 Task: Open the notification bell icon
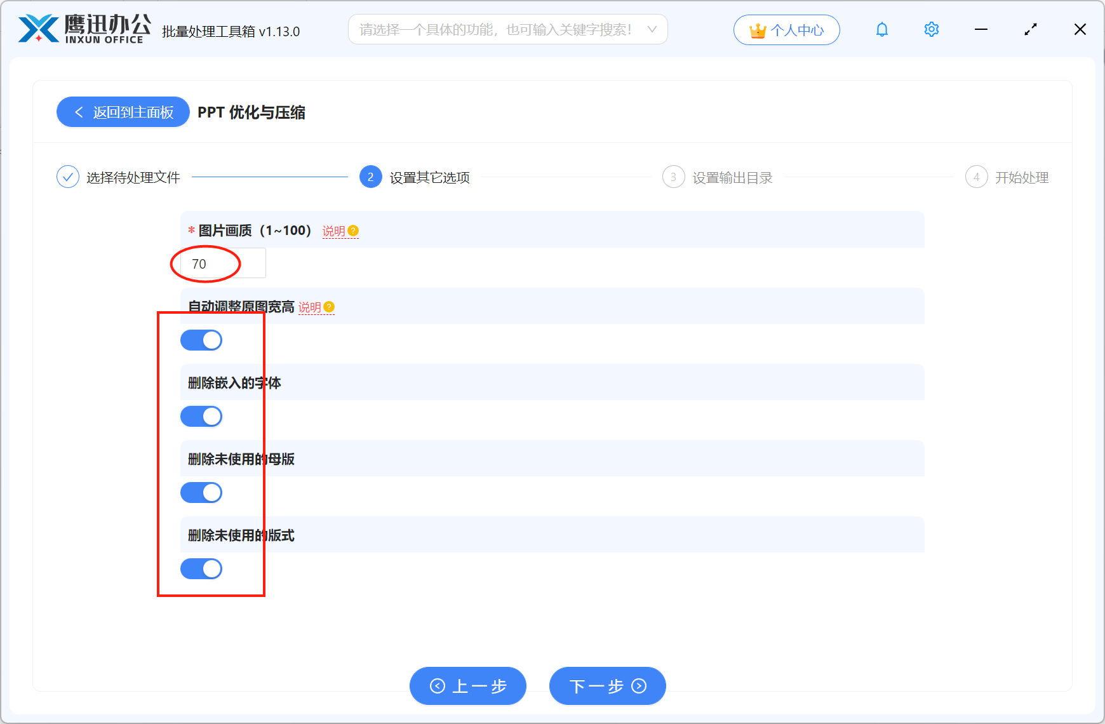[x=881, y=29]
